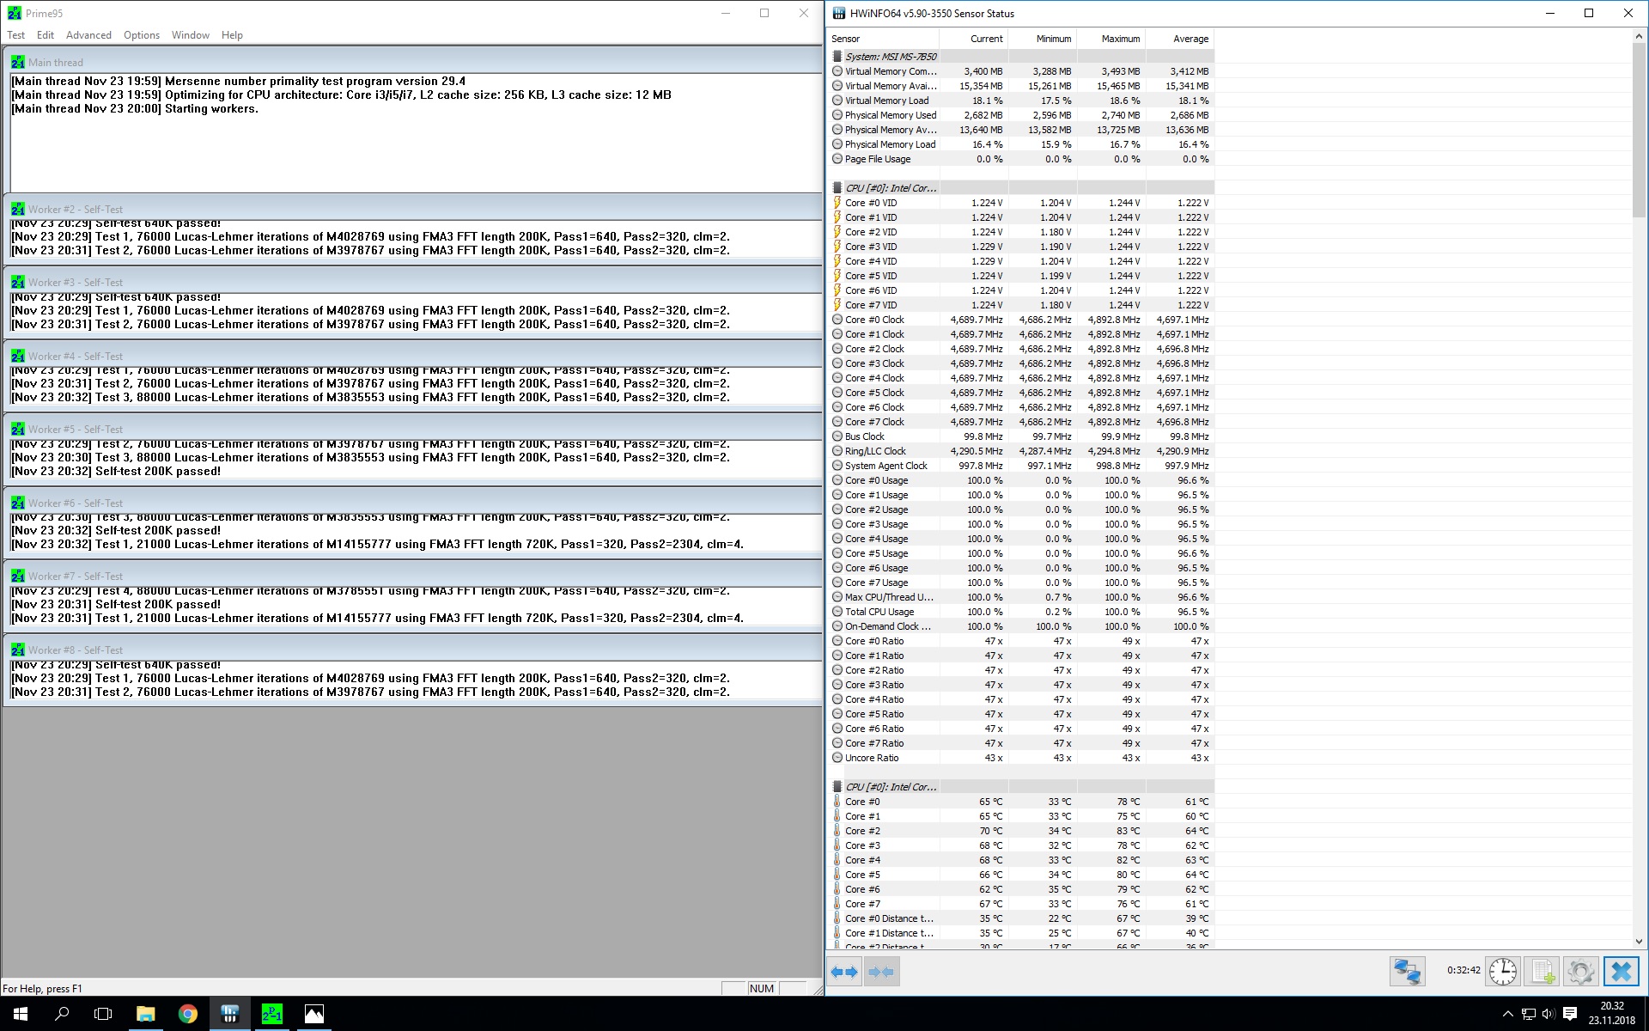Click the Main thread title bar
The image size is (1649, 1031).
[412, 62]
